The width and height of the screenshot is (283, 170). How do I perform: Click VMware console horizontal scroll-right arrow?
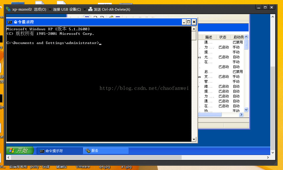tap(268, 157)
